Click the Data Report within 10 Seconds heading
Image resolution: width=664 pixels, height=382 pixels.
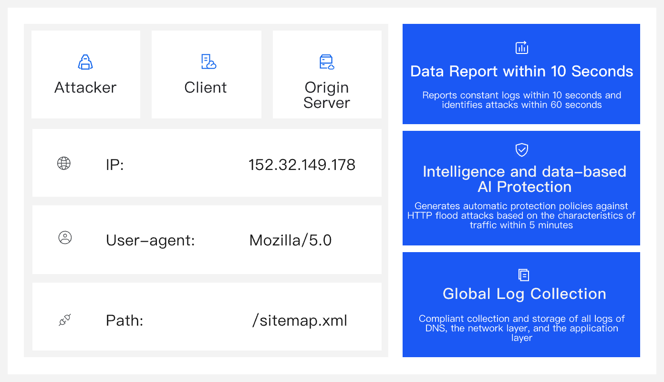[521, 72]
